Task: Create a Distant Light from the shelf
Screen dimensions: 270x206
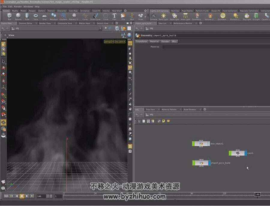Action: pyautogui.click(x=235, y=17)
